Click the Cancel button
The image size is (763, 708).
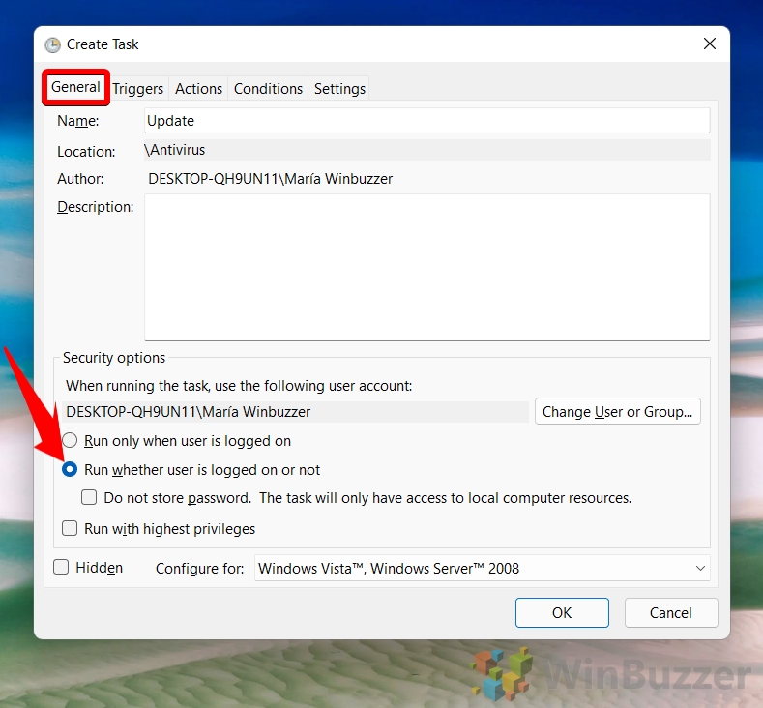click(671, 612)
